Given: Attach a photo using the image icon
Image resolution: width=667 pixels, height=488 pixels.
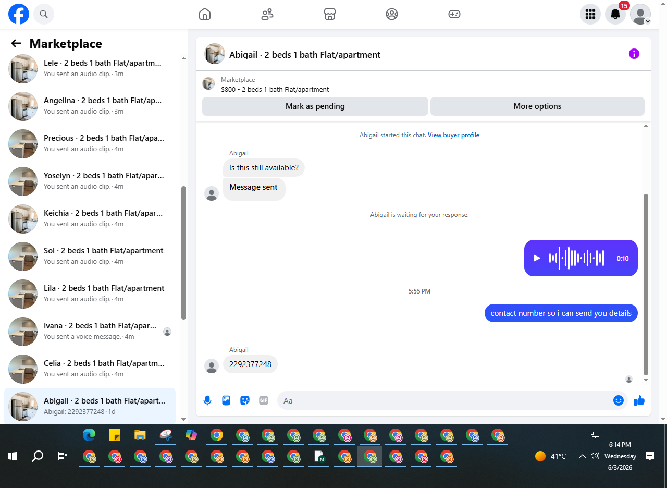Looking at the screenshot, I should point(226,400).
